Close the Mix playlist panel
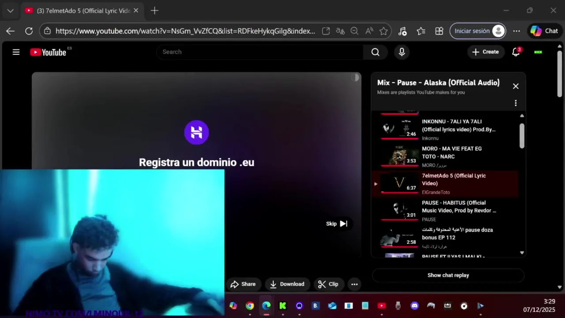 [516, 86]
